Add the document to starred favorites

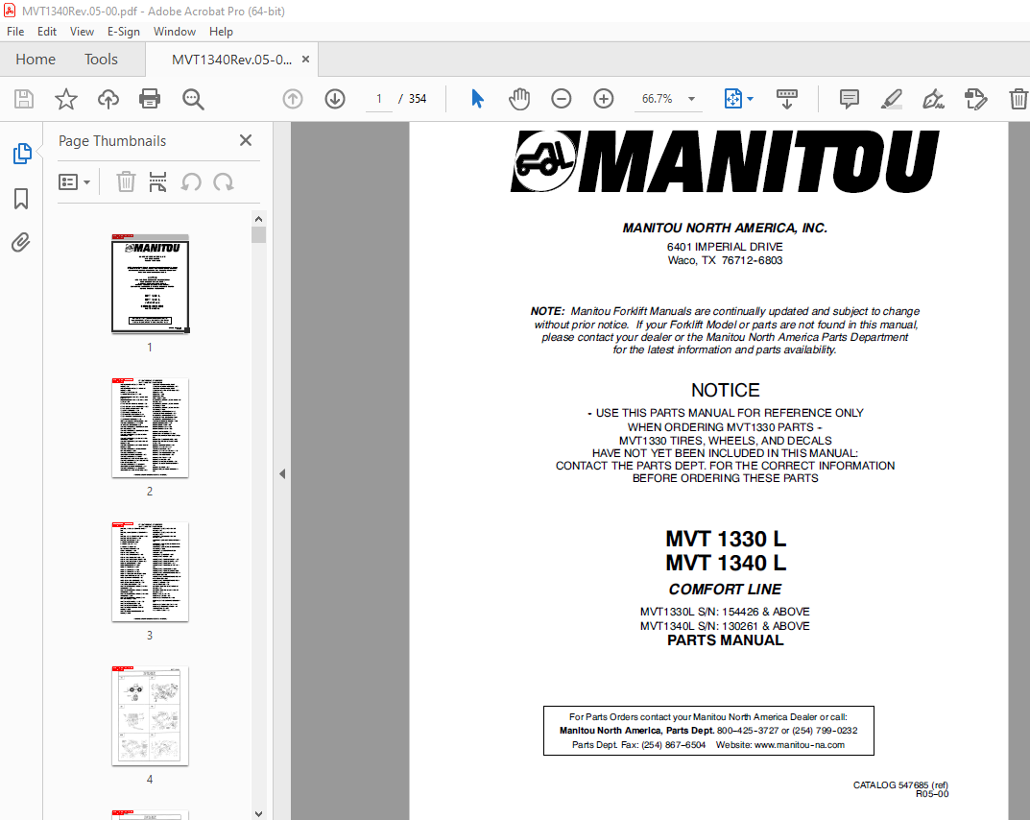pyautogui.click(x=65, y=99)
